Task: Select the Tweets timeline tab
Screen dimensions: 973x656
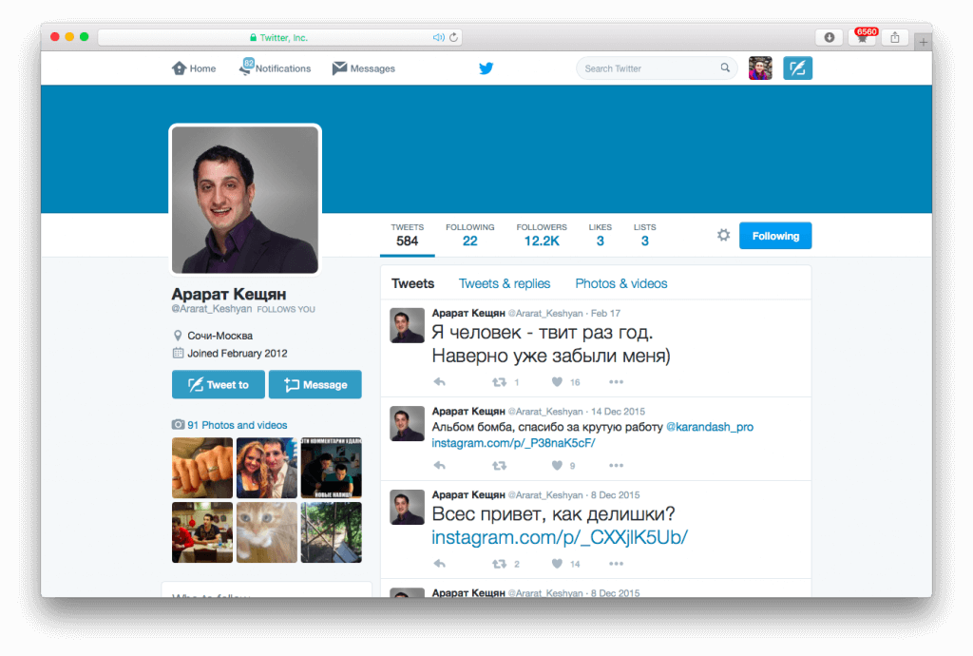Action: point(412,283)
